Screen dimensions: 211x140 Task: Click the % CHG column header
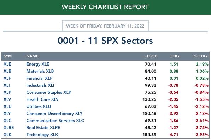(x=200, y=56)
